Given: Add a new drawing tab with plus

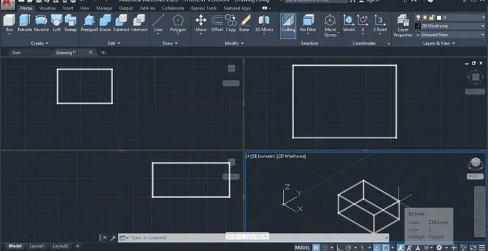Looking at the screenshot, I should [x=103, y=53].
